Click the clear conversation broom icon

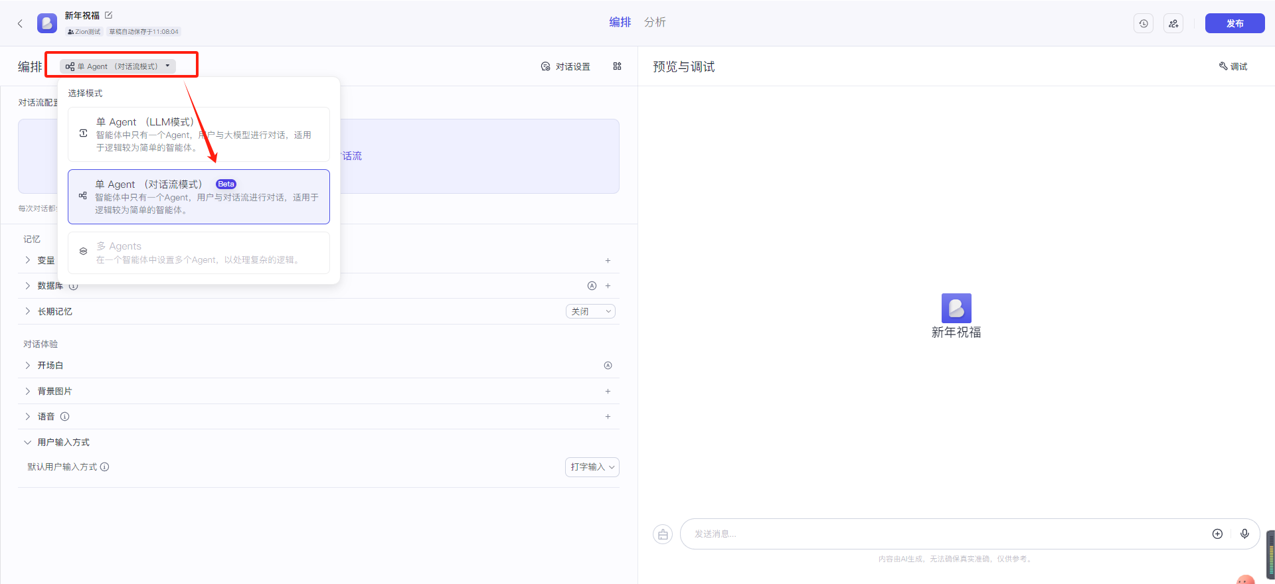(663, 534)
